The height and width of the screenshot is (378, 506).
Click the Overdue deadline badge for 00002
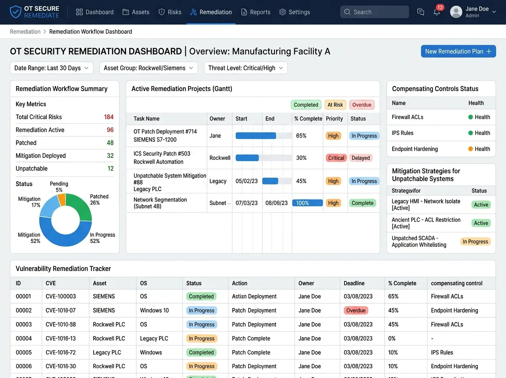[356, 310]
